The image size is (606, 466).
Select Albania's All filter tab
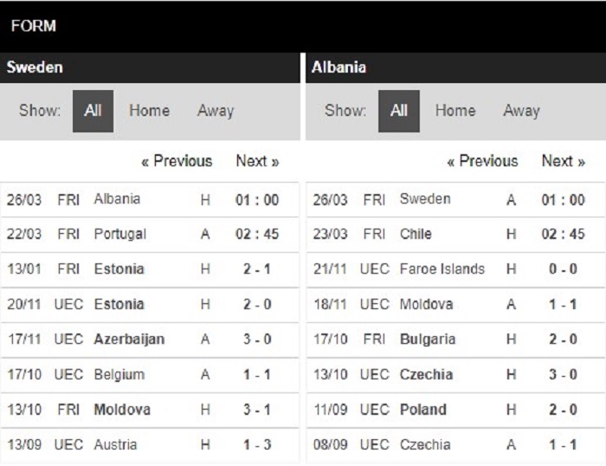click(399, 111)
